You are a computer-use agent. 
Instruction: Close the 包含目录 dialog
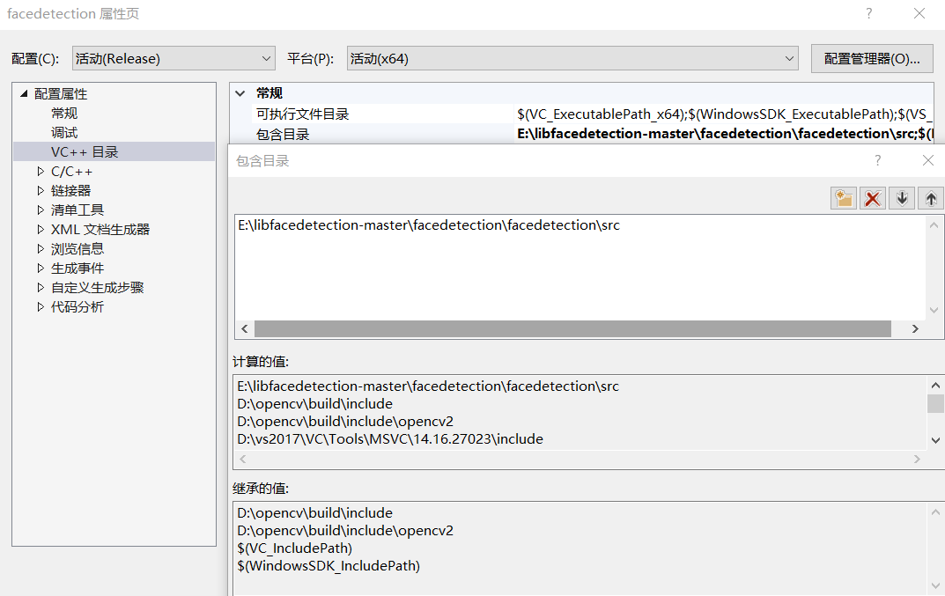[x=928, y=160]
